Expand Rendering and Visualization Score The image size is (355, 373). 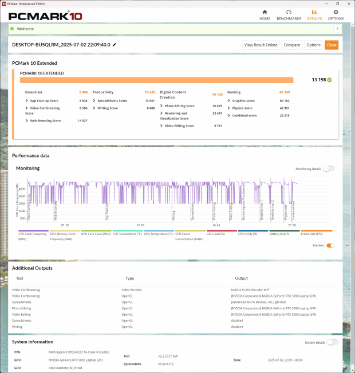click(161, 113)
